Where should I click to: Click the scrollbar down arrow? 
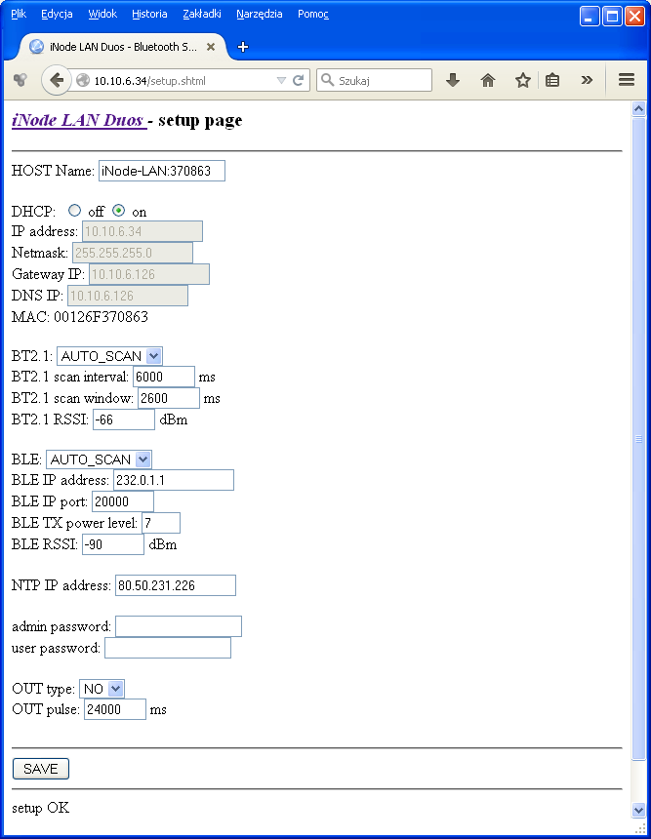tap(638, 810)
